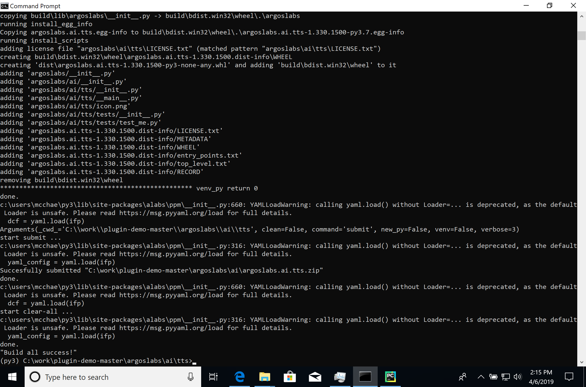The width and height of the screenshot is (586, 387).
Task: Open File Explorer from taskbar
Action: tap(264, 377)
